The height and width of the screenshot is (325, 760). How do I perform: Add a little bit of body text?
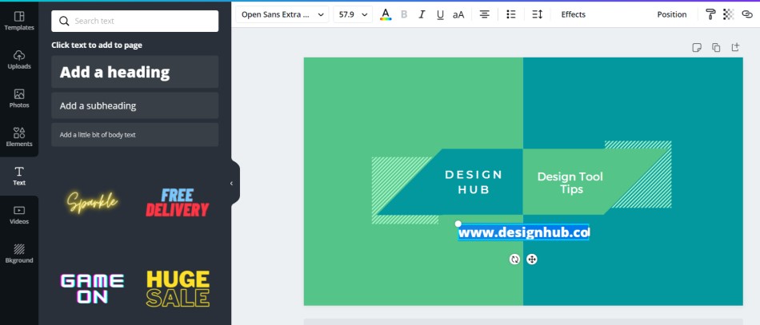coord(134,134)
